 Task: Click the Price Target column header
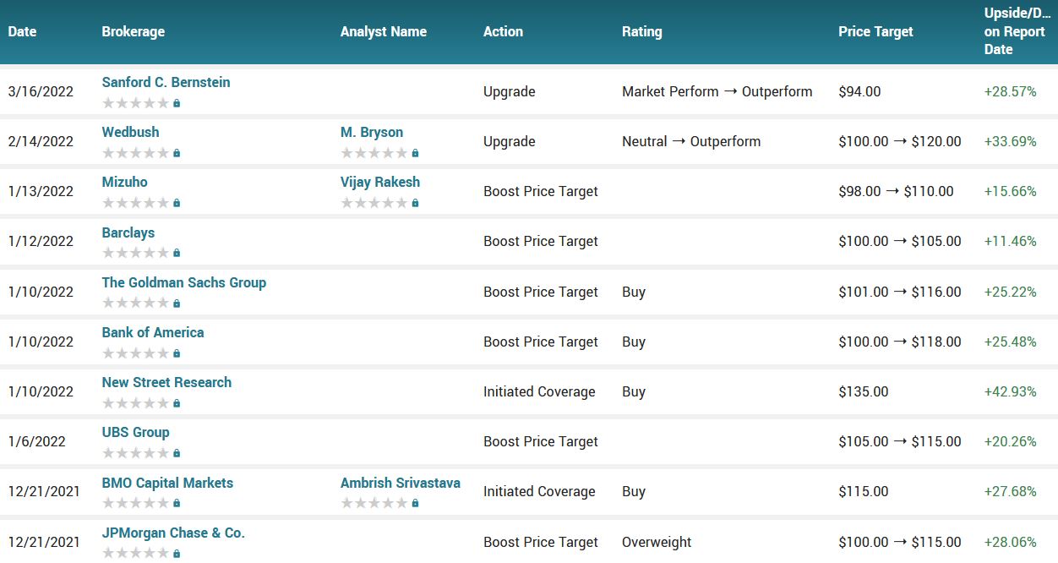point(875,31)
